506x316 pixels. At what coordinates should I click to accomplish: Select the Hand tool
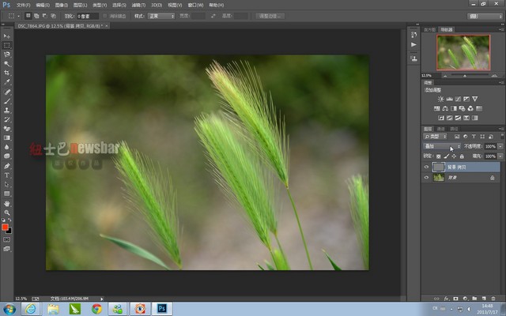7,203
